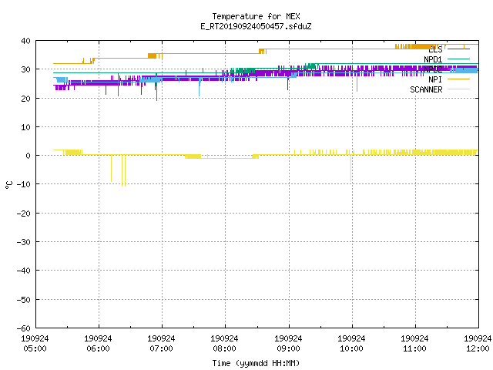This screenshot has height=370, width=493.
Task: Click the y-axis value 20
Action: click(x=25, y=99)
